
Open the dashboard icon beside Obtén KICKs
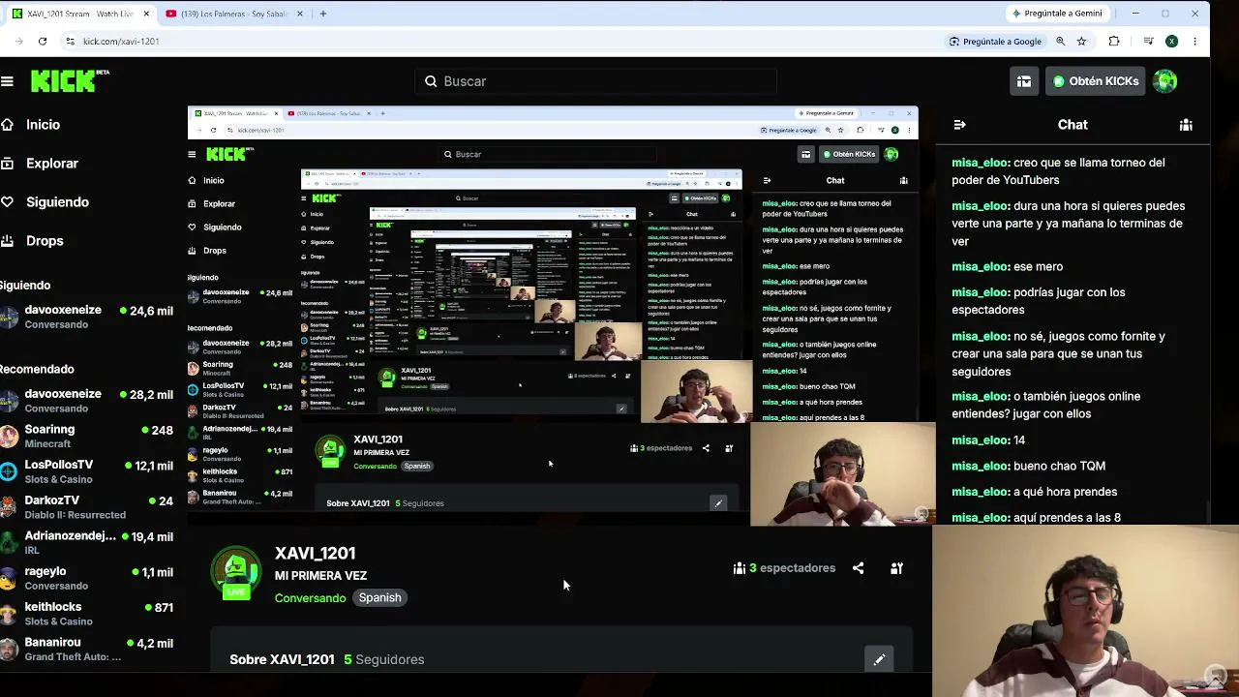click(1024, 81)
